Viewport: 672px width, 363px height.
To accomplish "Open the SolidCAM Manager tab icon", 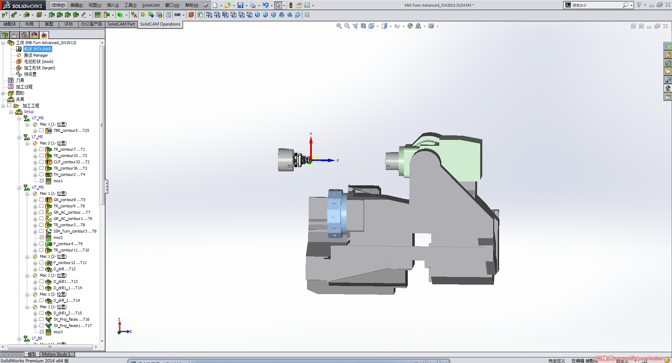I will tap(44, 35).
